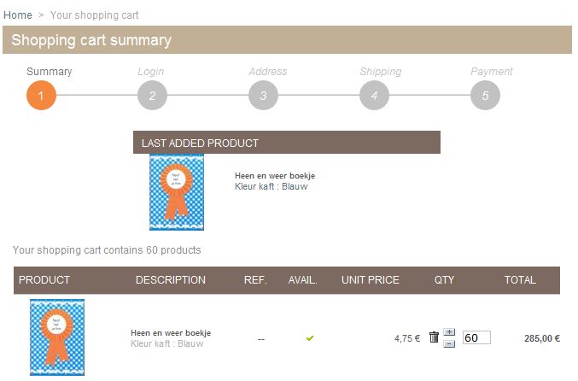Click the step 4 Shipping circle
578x381 pixels.
point(374,95)
